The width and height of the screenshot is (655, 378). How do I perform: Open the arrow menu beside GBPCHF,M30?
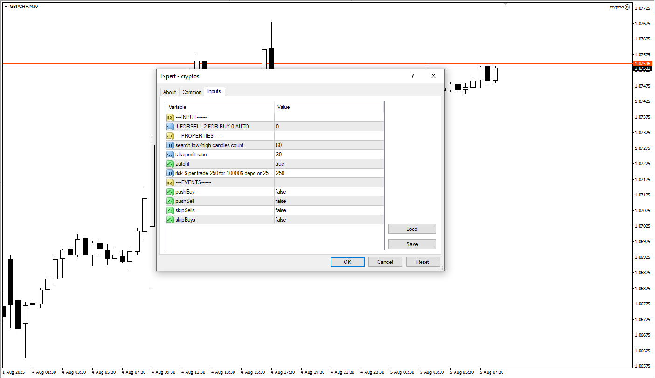click(x=6, y=7)
